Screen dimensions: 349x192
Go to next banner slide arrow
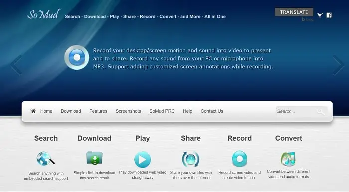click(x=338, y=65)
